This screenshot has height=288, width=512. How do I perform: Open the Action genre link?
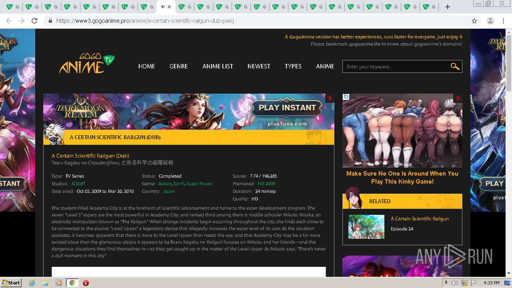165,184
